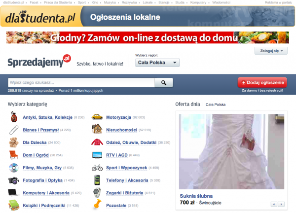Show previous daily offer with left arrow
The height and width of the screenshot is (213, 296).
pos(274,204)
